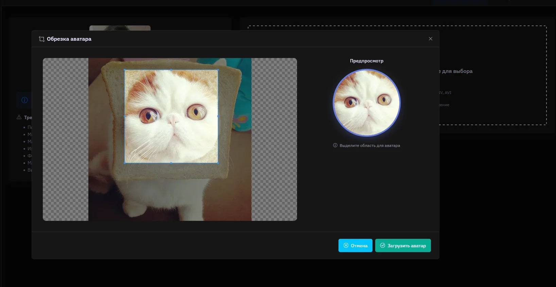556x287 pixels.
Task: Click the top-left crop handle
Action: pos(125,70)
